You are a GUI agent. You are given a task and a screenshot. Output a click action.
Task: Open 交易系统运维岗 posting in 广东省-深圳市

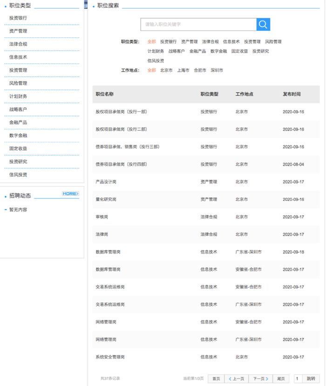pos(110,304)
